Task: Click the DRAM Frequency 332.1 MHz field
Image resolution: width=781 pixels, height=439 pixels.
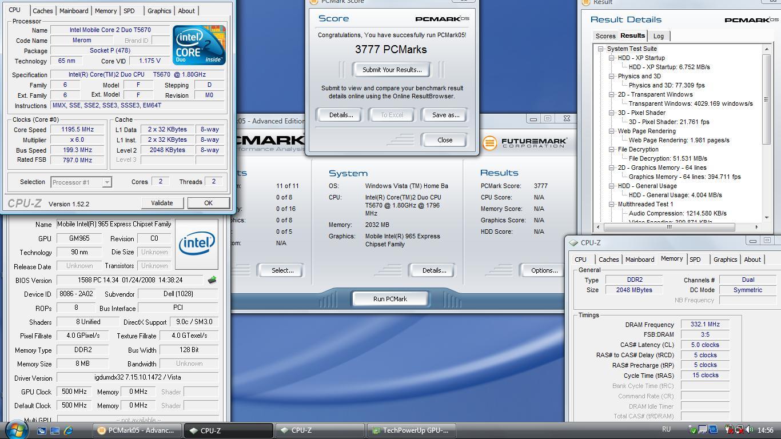Action: (705, 324)
